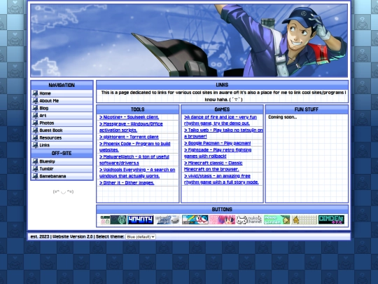The width and height of the screenshot is (378, 284).
Task: Open the Dither it link
Action: click(x=127, y=183)
